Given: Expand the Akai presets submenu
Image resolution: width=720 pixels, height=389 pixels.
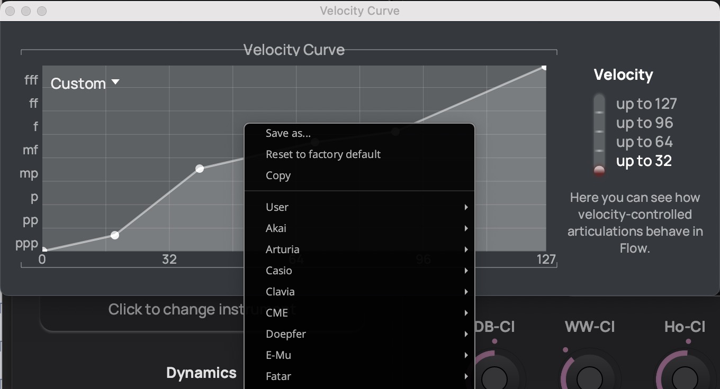Looking at the screenshot, I should pyautogui.click(x=359, y=228).
